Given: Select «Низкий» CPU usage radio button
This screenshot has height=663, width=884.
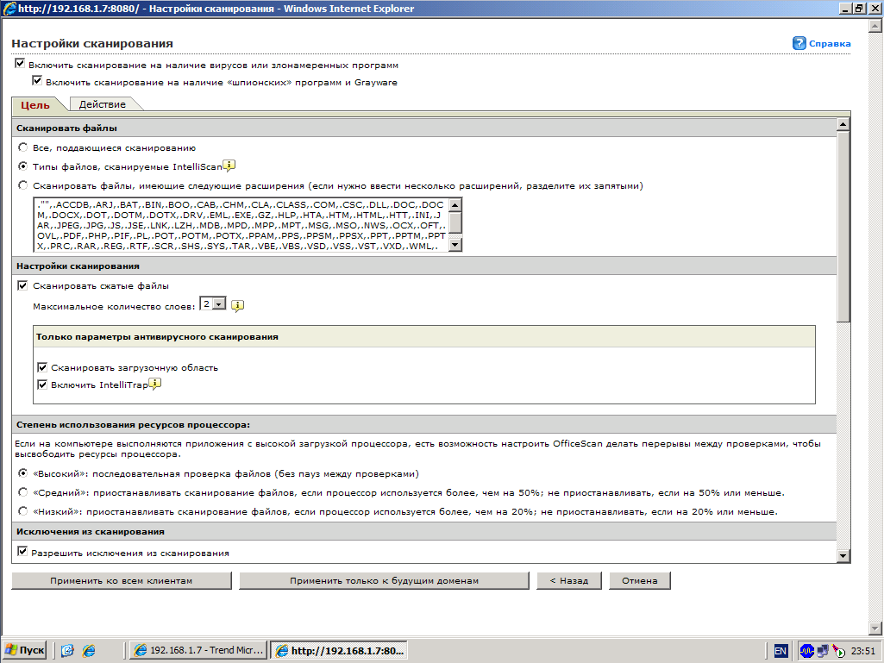Looking at the screenshot, I should (22, 511).
